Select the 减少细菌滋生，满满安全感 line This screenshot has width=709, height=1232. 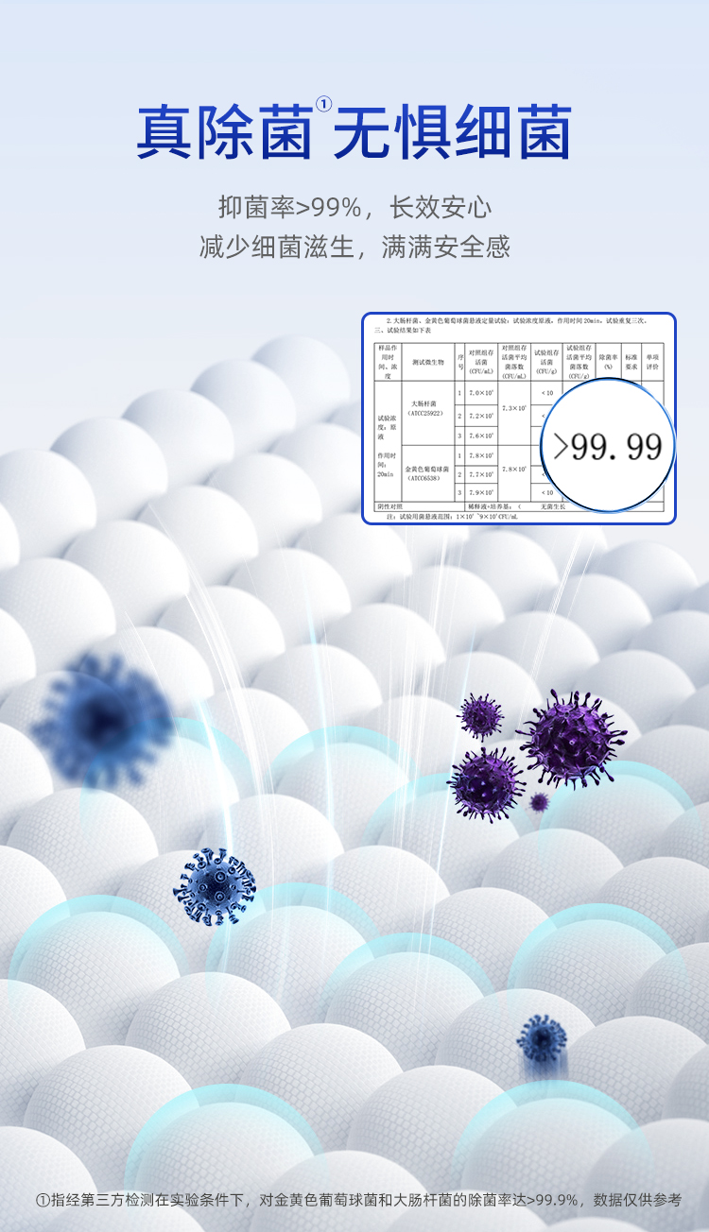coord(354,247)
